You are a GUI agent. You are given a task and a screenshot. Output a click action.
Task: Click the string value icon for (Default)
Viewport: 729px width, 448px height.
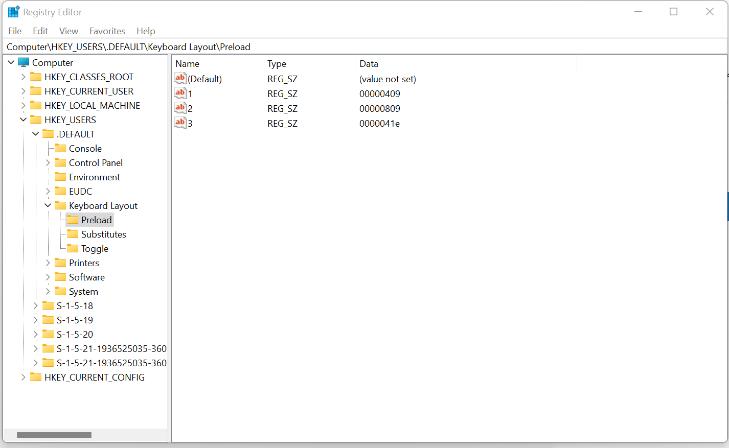pyautogui.click(x=180, y=78)
